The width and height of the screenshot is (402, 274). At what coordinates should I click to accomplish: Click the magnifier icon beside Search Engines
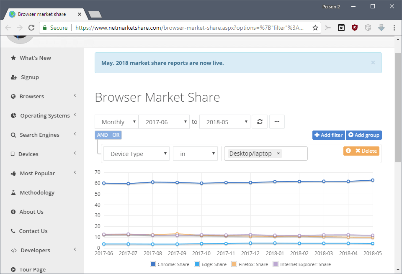(x=13, y=135)
